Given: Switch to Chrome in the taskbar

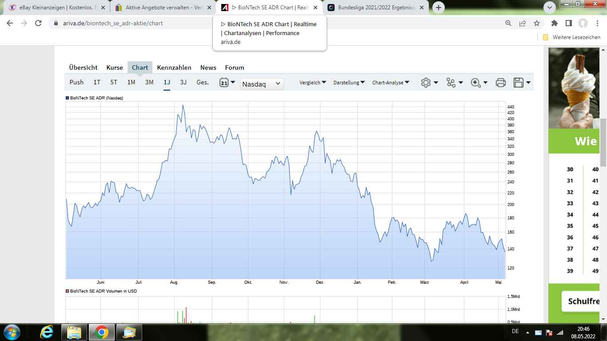Looking at the screenshot, I should pyautogui.click(x=101, y=332).
